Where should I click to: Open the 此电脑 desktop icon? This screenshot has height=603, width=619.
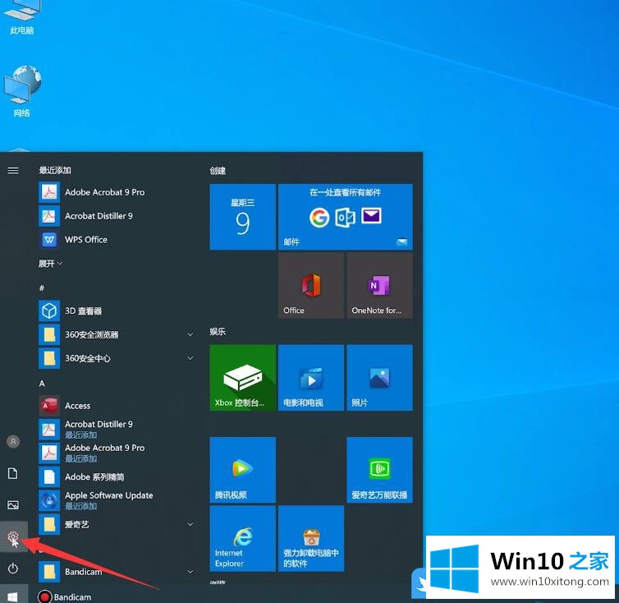click(x=21, y=17)
